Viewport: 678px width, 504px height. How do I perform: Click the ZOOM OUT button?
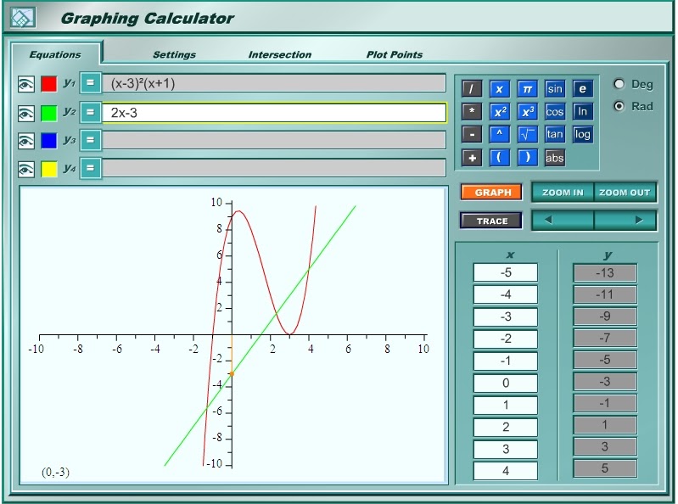pyautogui.click(x=625, y=192)
